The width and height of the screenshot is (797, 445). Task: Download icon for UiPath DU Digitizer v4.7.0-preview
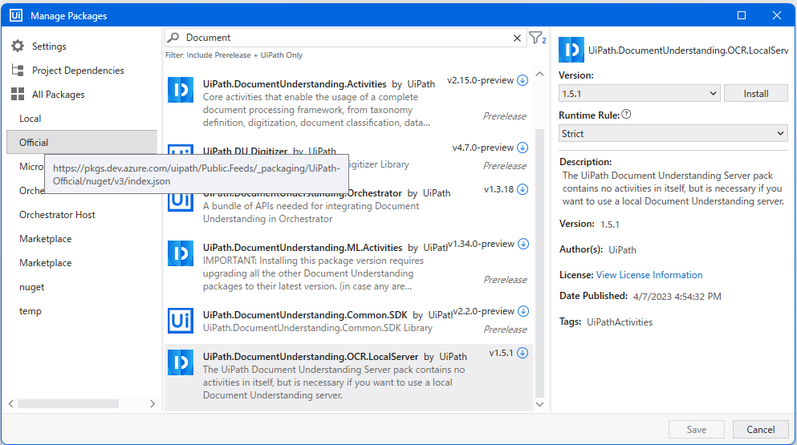(x=523, y=148)
